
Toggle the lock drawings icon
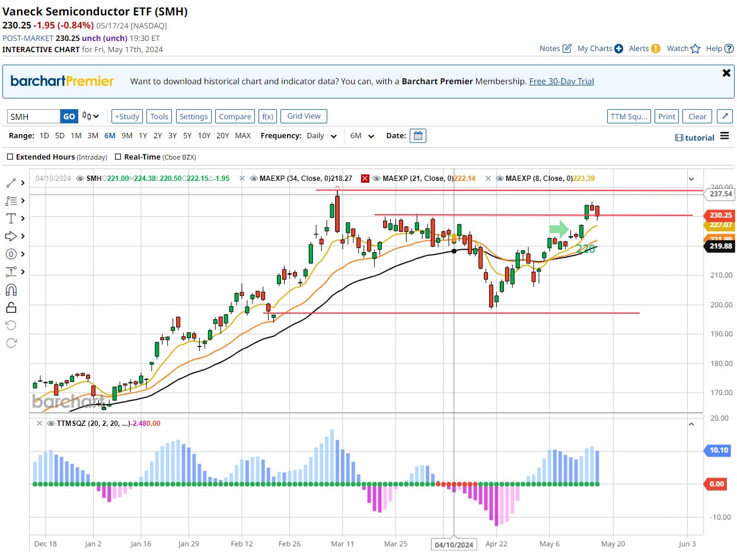[11, 307]
